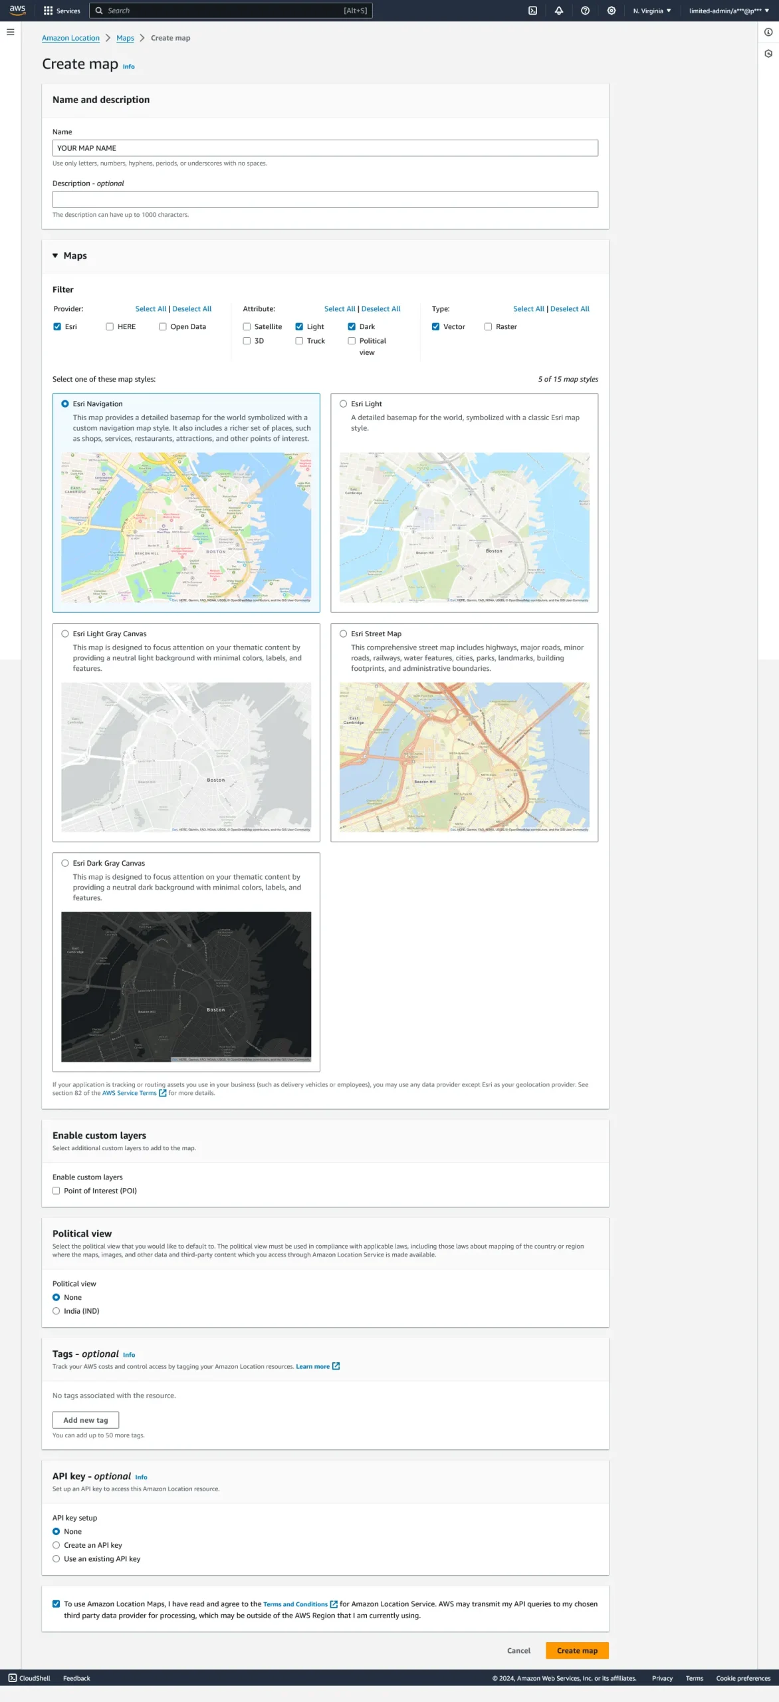Screen dimensions: 779x1702
Task: Select Esri Street Map radio
Action: (x=344, y=634)
